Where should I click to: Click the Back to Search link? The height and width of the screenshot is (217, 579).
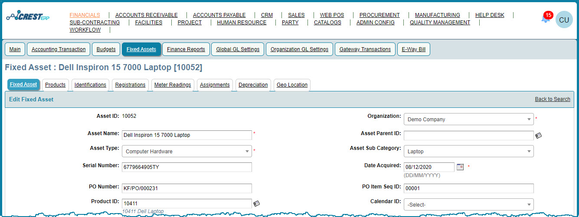(x=553, y=99)
